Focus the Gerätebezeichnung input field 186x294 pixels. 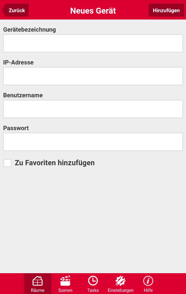point(93,43)
